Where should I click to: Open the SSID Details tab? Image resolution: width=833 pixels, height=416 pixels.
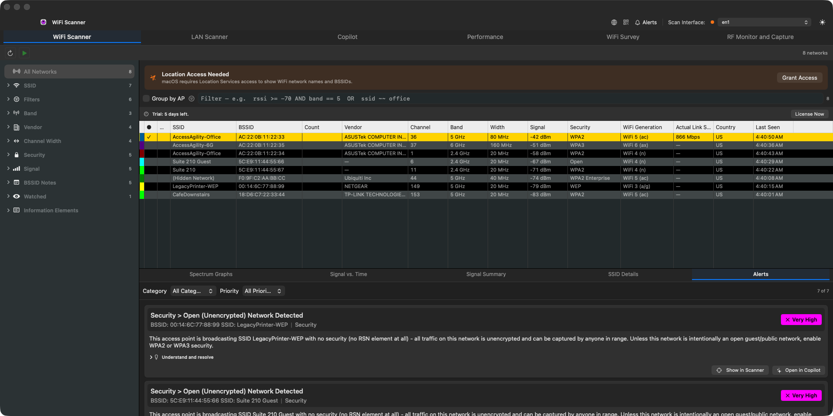pyautogui.click(x=623, y=274)
